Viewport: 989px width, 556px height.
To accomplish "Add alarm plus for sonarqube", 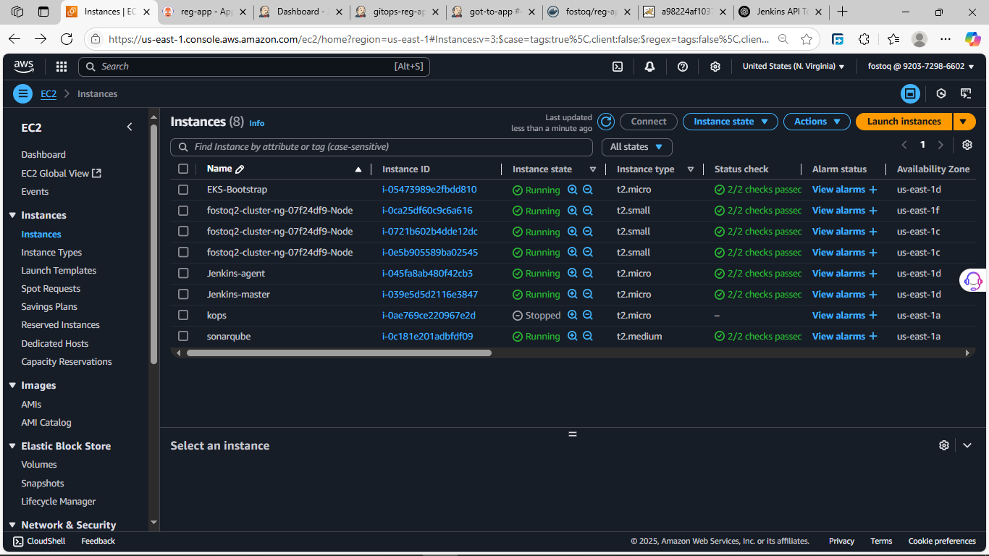I will [x=873, y=337].
